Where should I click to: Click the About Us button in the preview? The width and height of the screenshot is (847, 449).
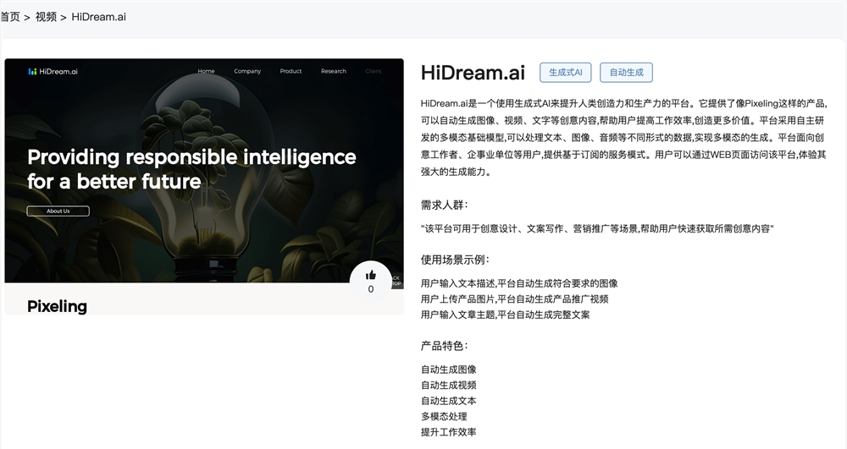click(x=58, y=211)
